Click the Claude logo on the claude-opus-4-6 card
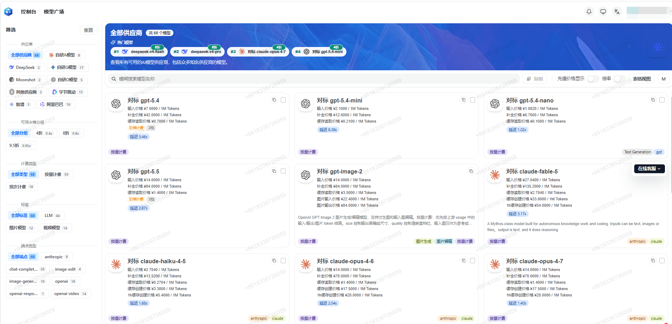672x324 pixels. click(x=305, y=265)
